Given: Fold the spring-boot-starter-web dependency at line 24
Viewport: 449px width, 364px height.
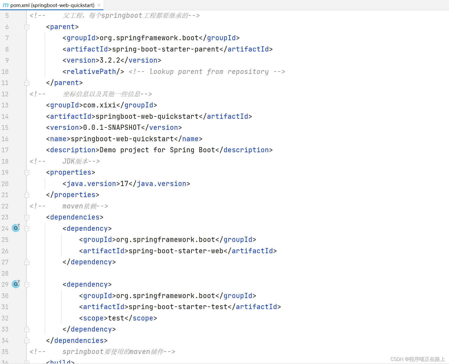Looking at the screenshot, I should point(27,229).
